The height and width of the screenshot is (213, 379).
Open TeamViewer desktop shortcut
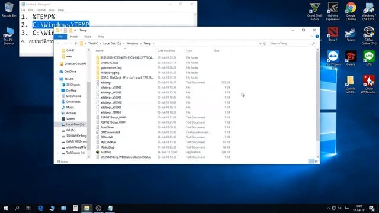point(333,58)
